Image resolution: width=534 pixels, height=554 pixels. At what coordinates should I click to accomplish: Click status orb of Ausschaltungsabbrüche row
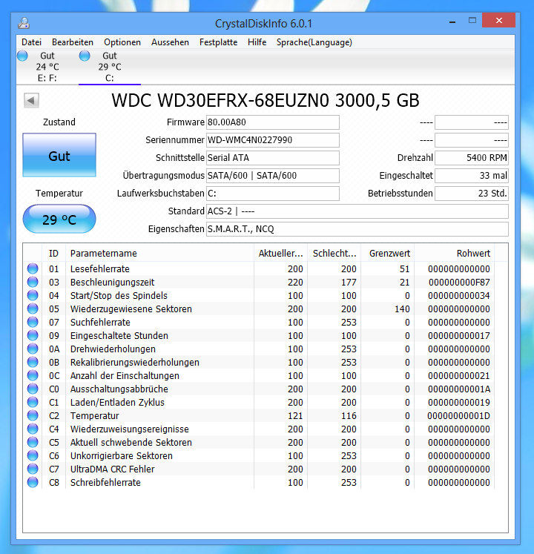(x=33, y=389)
